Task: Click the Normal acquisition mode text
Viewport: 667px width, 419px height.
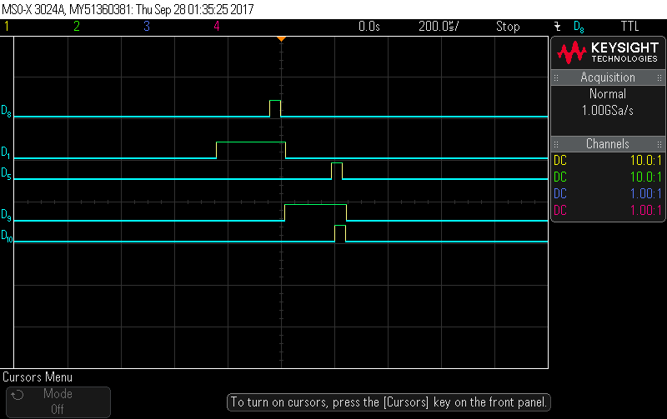Action: click(608, 94)
